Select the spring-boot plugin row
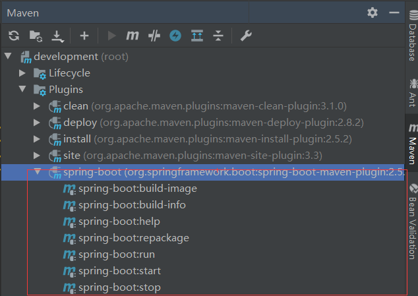The height and width of the screenshot is (296, 418). (202, 172)
